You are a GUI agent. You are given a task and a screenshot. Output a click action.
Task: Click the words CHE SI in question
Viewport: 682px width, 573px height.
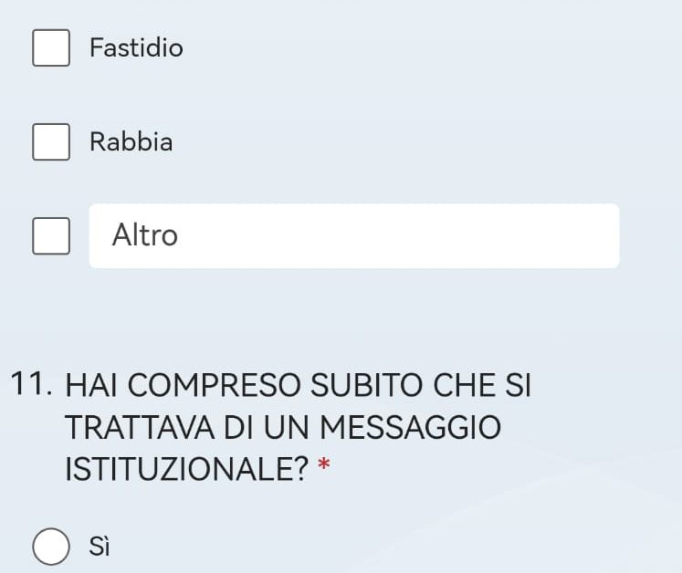tap(482, 385)
